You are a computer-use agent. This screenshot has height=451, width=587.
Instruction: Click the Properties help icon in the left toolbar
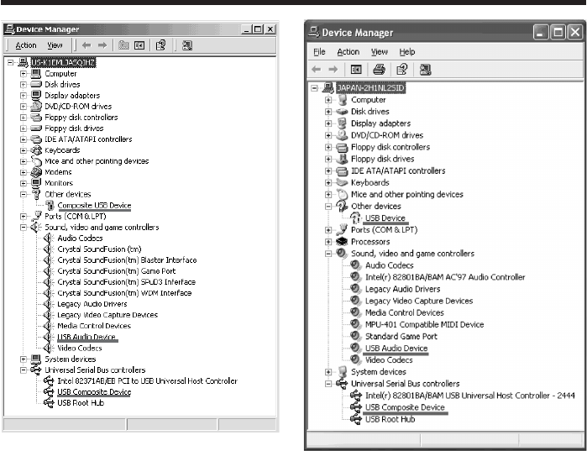pos(160,45)
